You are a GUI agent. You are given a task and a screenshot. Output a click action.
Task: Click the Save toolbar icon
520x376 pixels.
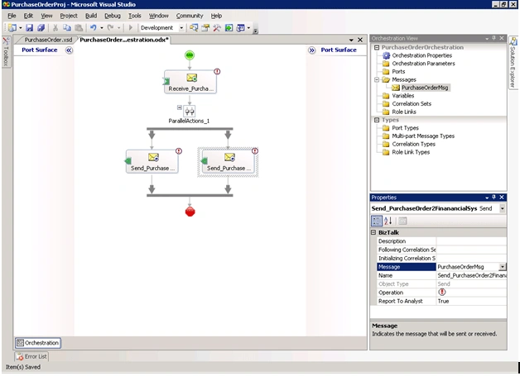pyautogui.click(x=30, y=28)
